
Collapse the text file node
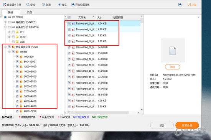click(10, 52)
